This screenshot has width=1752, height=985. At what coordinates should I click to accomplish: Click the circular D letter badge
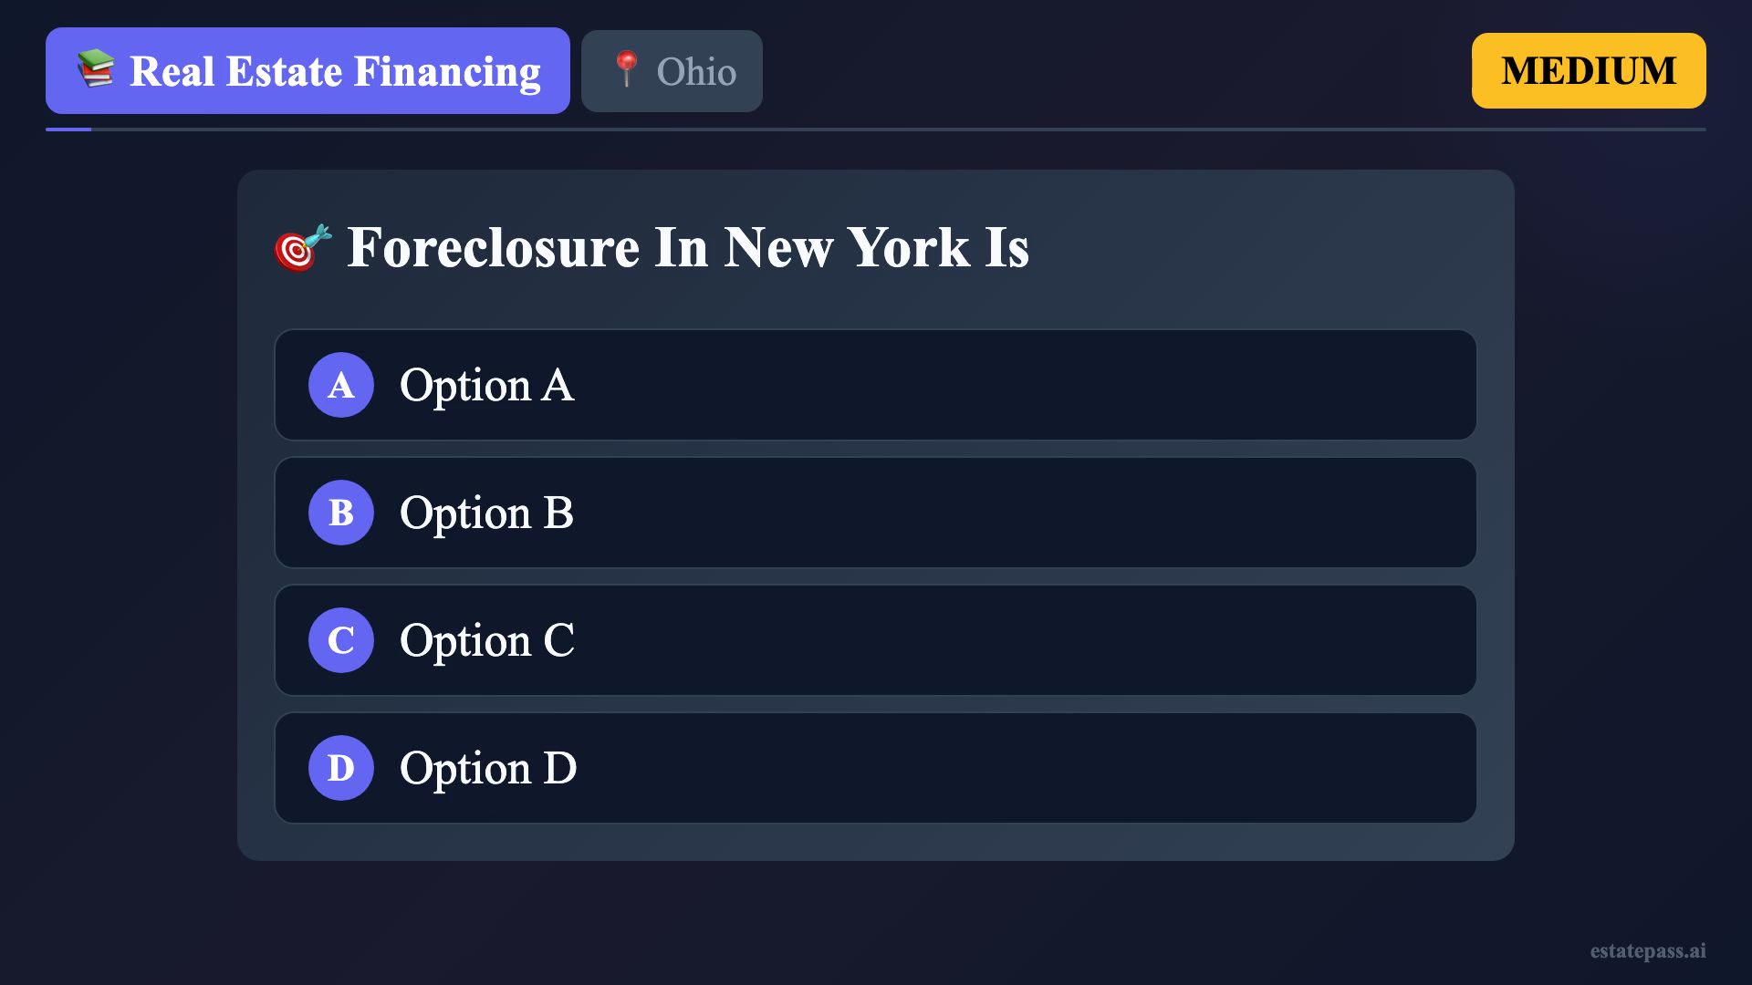pyautogui.click(x=341, y=768)
